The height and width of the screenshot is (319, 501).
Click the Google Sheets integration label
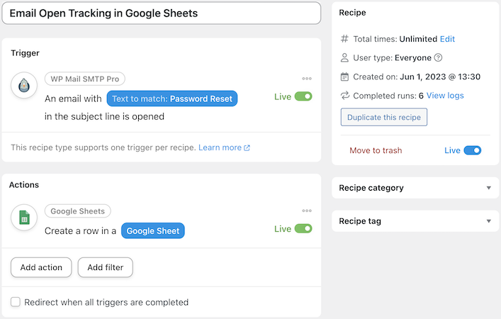(x=78, y=211)
